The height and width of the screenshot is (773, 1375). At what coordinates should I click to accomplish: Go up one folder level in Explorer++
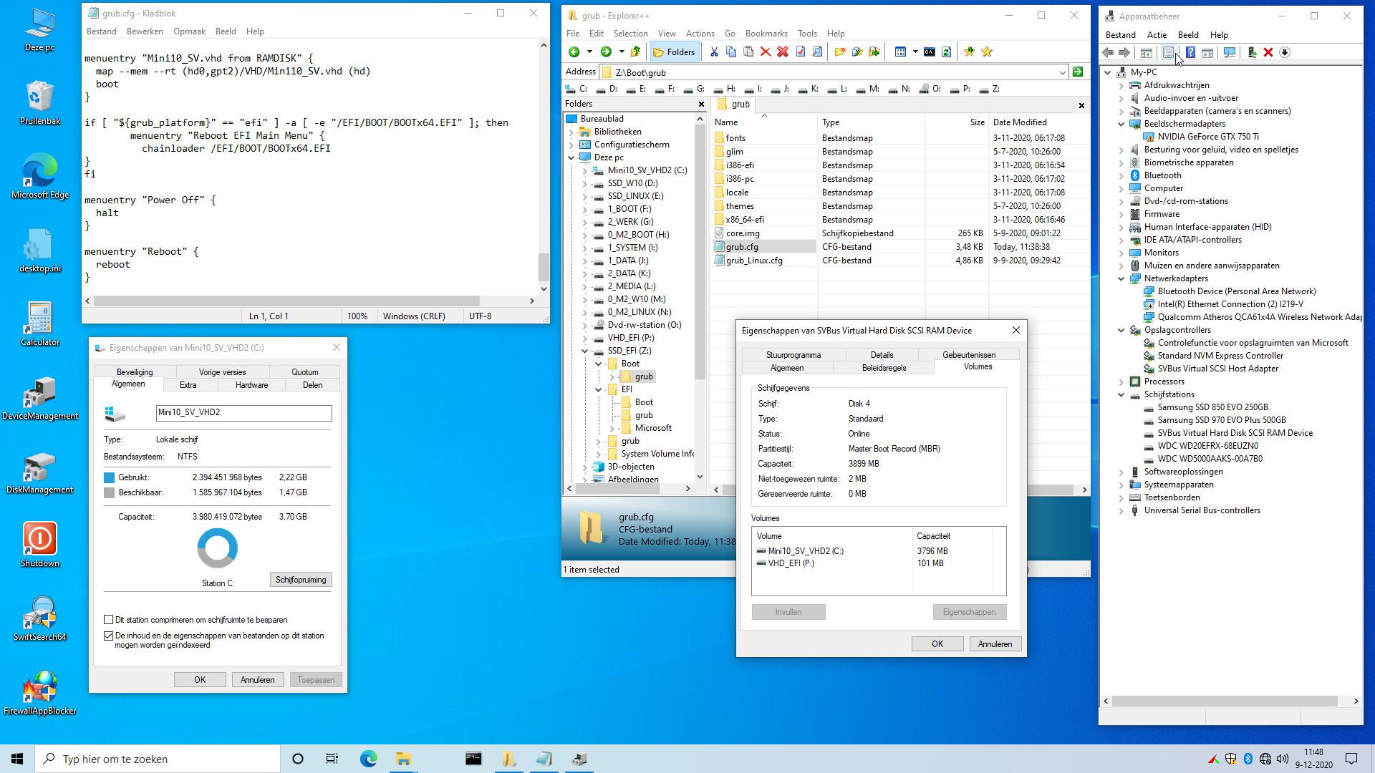pos(635,52)
